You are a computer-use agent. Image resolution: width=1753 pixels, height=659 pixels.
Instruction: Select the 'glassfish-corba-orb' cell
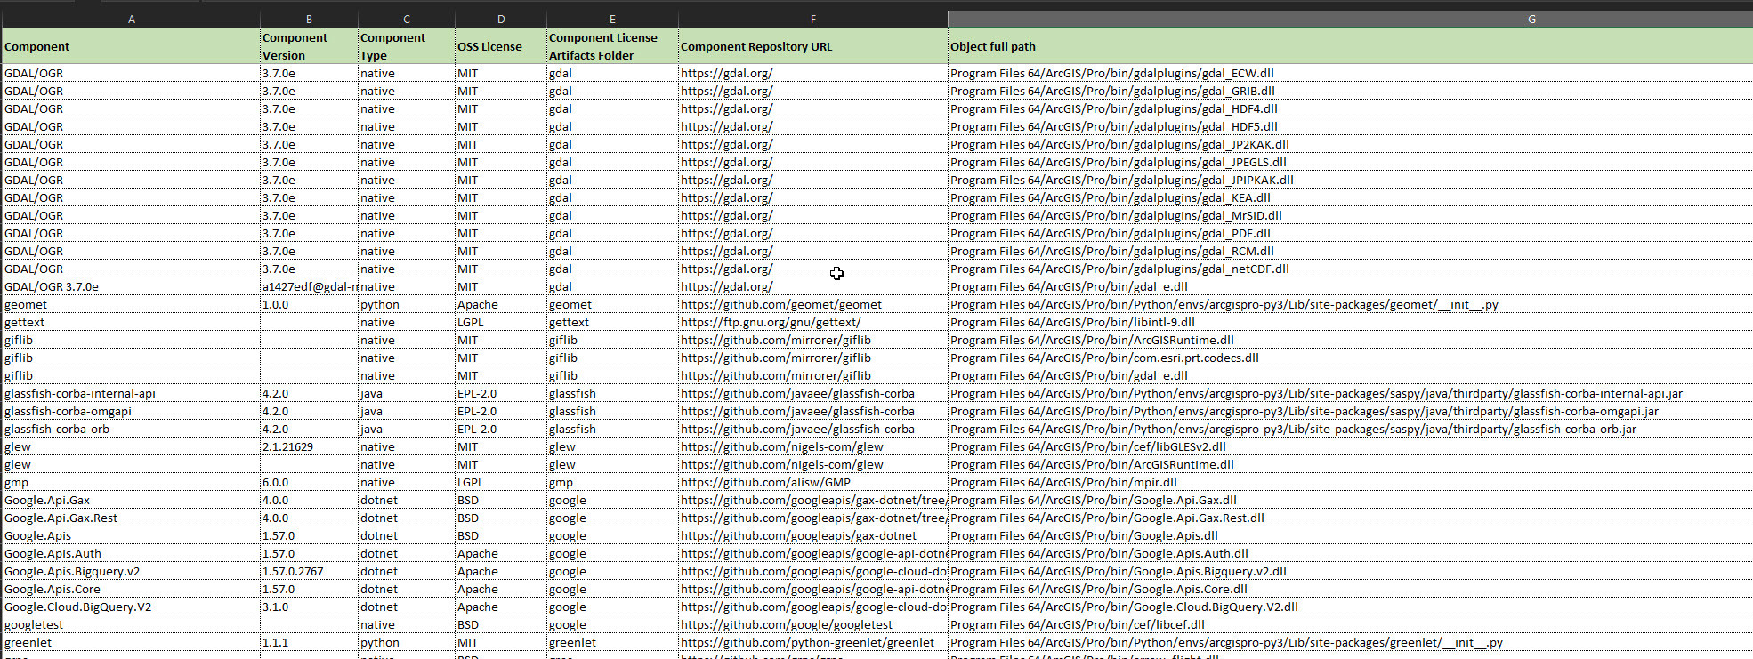tap(131, 429)
